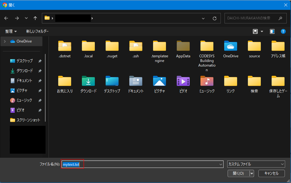Click the search magnifier icon
This screenshot has height=183, width=291.
click(x=280, y=18)
